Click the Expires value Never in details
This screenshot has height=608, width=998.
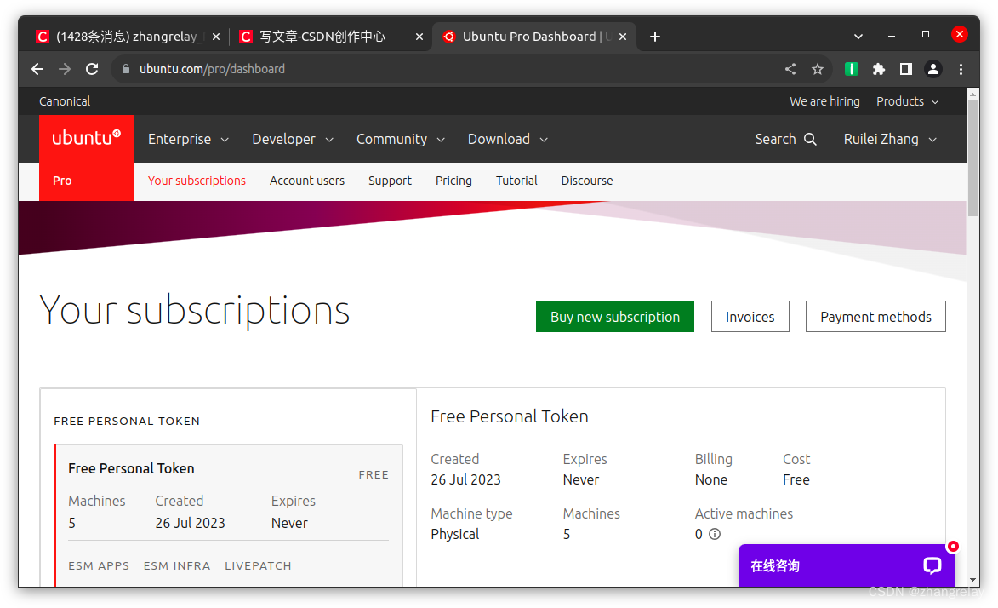pos(580,479)
